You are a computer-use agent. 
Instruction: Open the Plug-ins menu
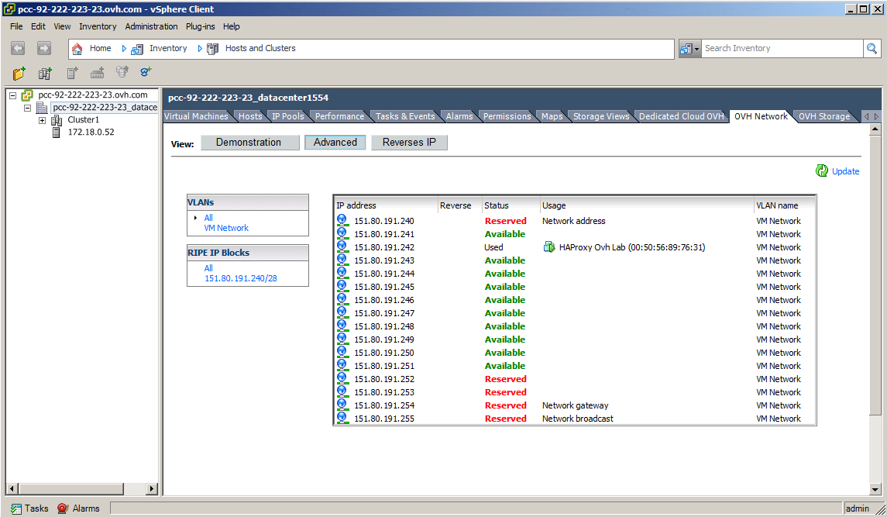[201, 26]
